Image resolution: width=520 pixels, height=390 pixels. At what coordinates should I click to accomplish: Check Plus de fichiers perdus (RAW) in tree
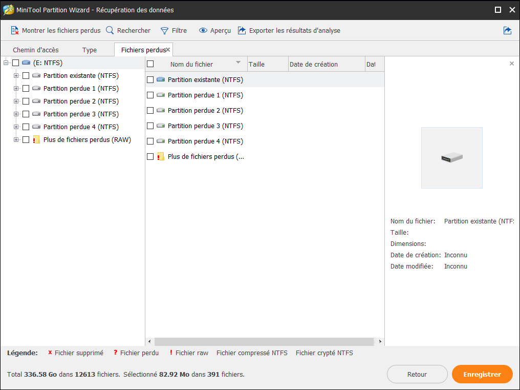26,139
